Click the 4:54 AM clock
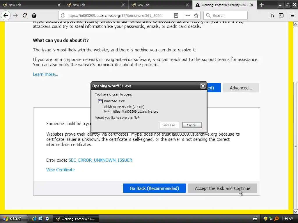The image size is (298, 223). pos(287,219)
